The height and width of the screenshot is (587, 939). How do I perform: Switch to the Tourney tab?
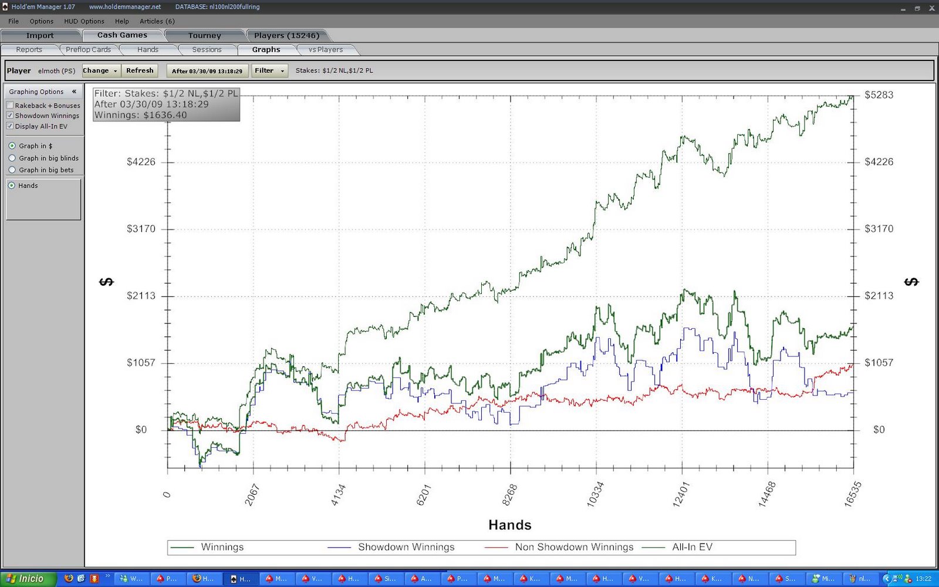[205, 35]
